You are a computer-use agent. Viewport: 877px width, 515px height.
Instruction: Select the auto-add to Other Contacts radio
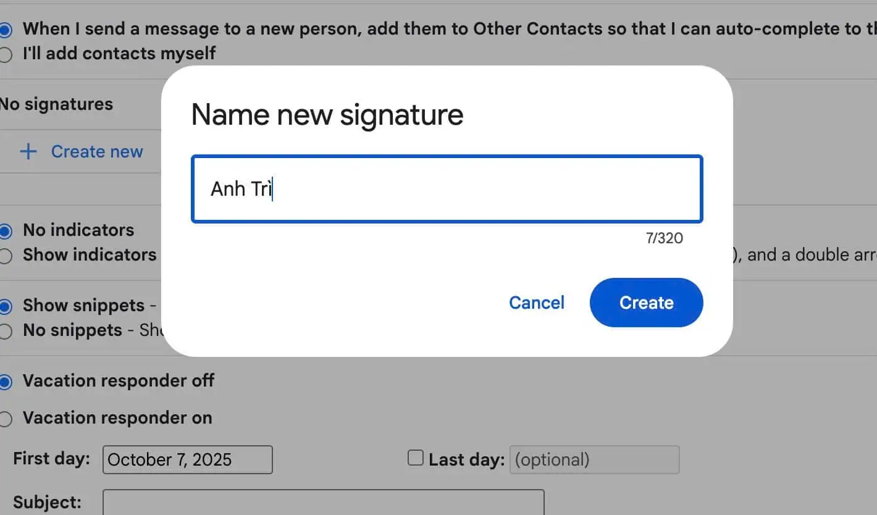(x=6, y=29)
